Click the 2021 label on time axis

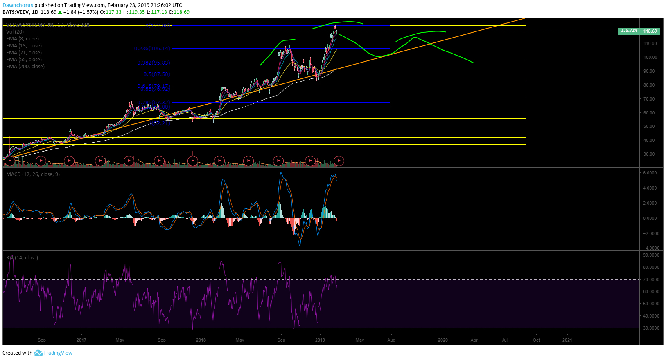(567, 340)
